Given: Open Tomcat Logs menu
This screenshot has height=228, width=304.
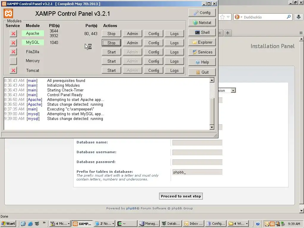Looking at the screenshot, I should coord(174,70).
